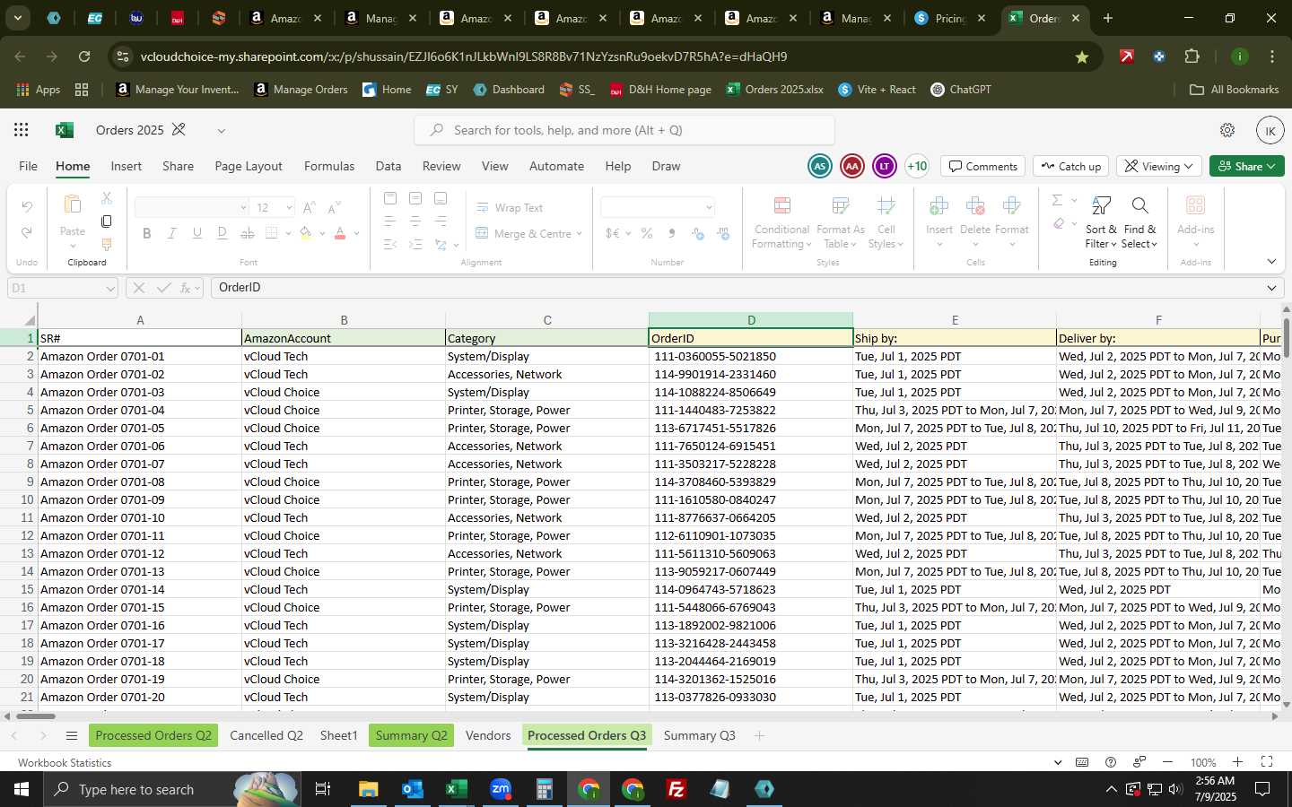1292x807 pixels.
Task: Open the number format dropdown
Action: 709,207
